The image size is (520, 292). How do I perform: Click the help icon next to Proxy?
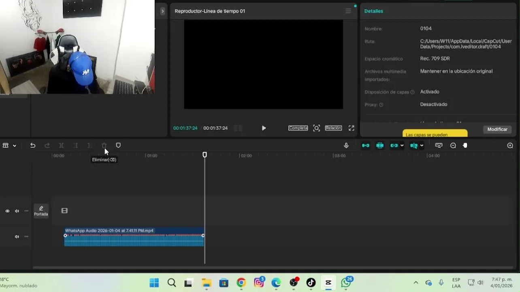point(381,105)
